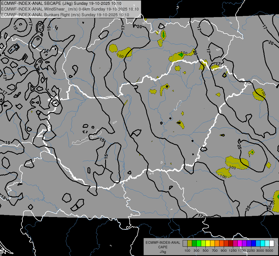
Task: Pick the white legend swatch
Action: coord(272,243)
